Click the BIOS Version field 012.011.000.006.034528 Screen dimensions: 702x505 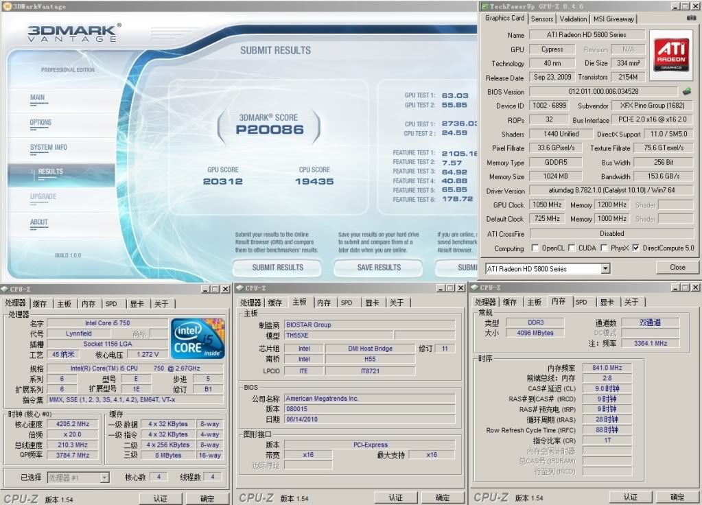(x=603, y=91)
